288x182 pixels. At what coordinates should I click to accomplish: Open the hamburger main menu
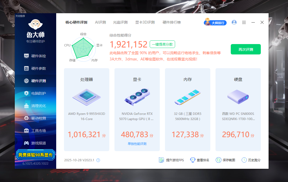(244, 23)
